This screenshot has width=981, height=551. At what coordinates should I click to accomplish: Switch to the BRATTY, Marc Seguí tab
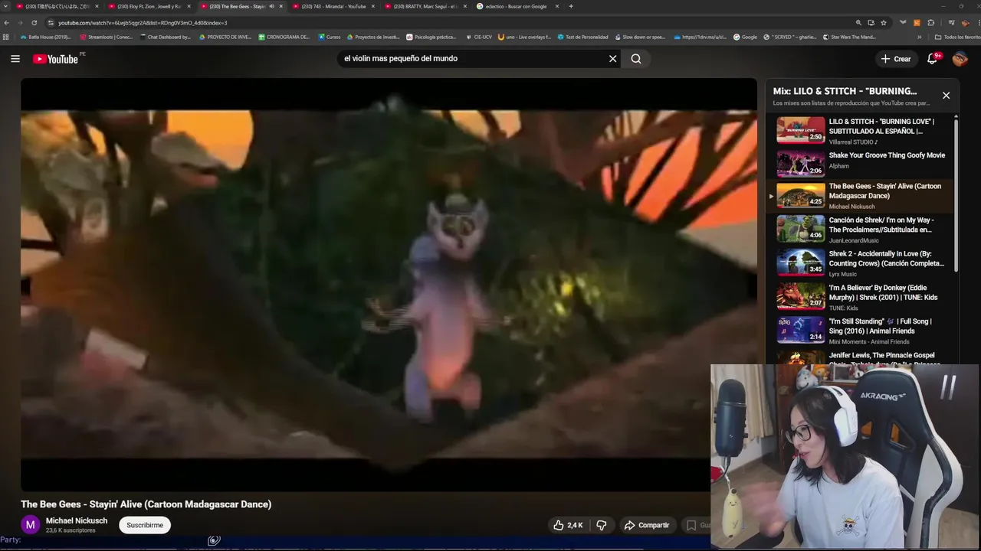(424, 6)
